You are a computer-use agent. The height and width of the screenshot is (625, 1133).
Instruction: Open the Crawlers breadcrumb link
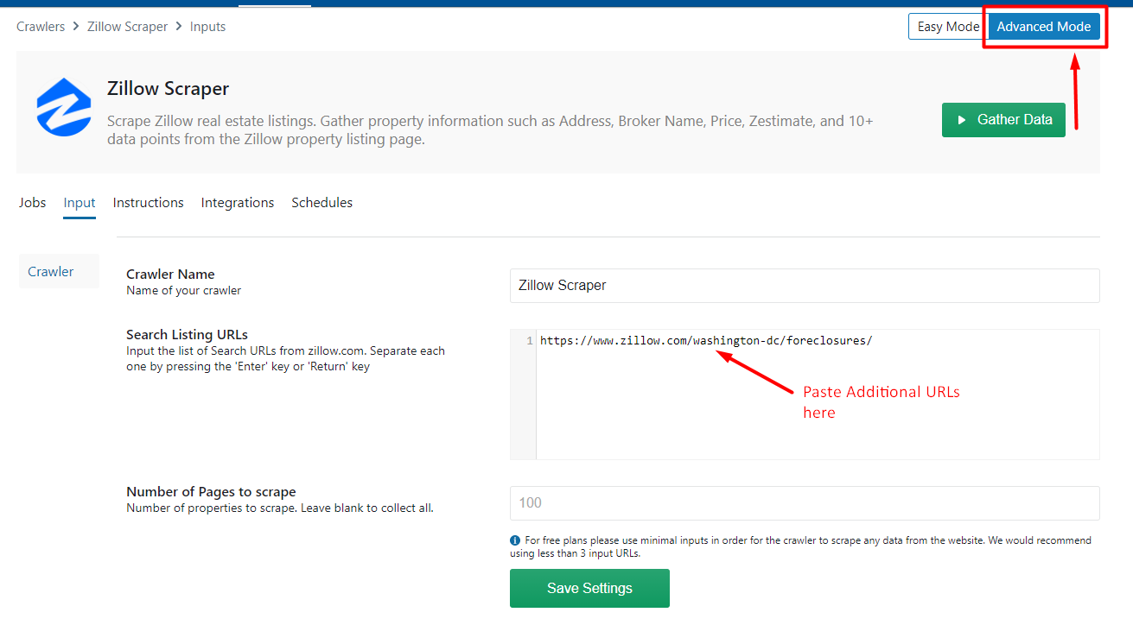coord(41,27)
